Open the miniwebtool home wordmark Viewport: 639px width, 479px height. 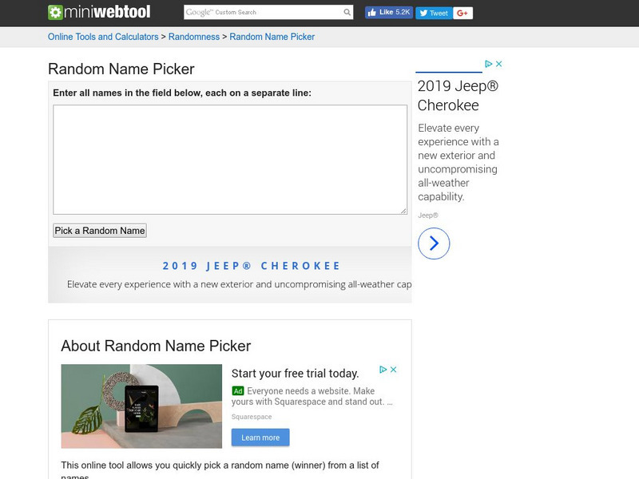pos(107,12)
